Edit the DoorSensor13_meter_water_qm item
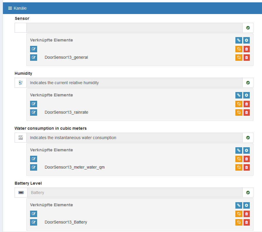Image resolution: width=262 pixels, height=232 pixels. pyautogui.click(x=34, y=167)
